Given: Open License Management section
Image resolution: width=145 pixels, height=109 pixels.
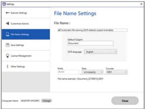Looking at the screenshot, I should coord(26,56).
